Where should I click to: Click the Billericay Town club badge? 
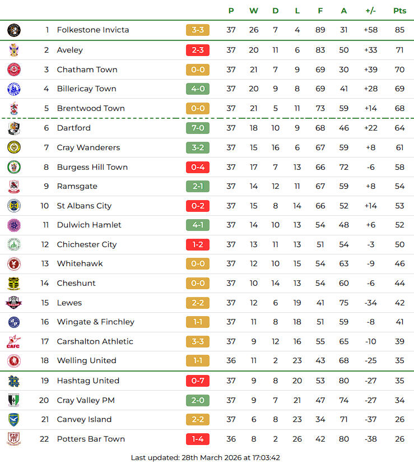click(x=14, y=89)
